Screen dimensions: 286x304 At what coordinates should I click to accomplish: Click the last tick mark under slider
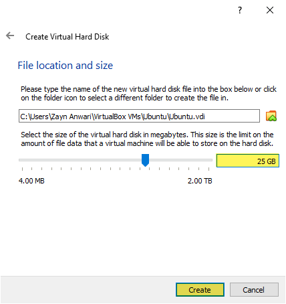tap(208, 169)
